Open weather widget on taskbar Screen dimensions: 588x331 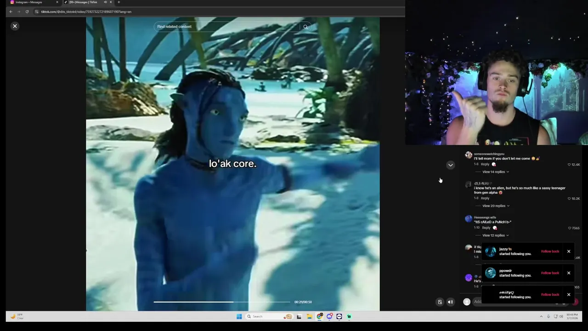coord(17,316)
